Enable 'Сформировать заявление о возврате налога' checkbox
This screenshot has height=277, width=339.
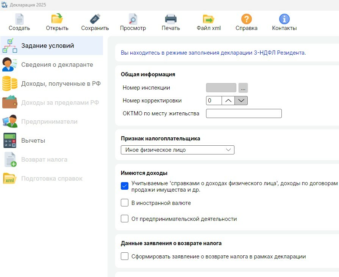pos(125,256)
